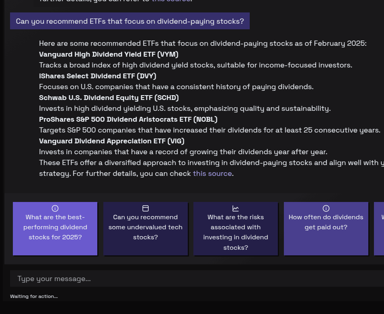Click the info icon on dividend payout card
Screen dimensions: 384x314
pyautogui.click(x=326, y=208)
